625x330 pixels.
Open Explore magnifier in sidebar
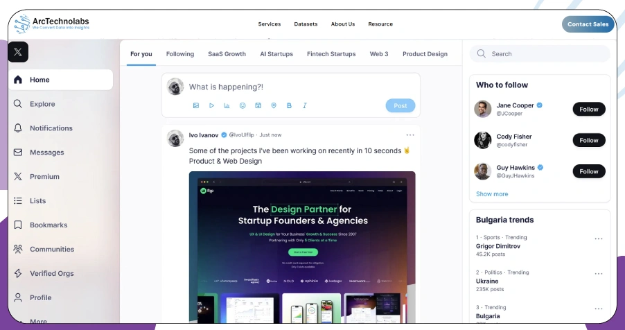18,104
